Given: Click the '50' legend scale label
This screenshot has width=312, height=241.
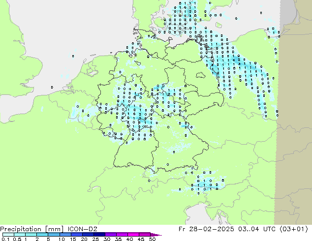Looking at the screenshot, I should [x=152, y=239].
